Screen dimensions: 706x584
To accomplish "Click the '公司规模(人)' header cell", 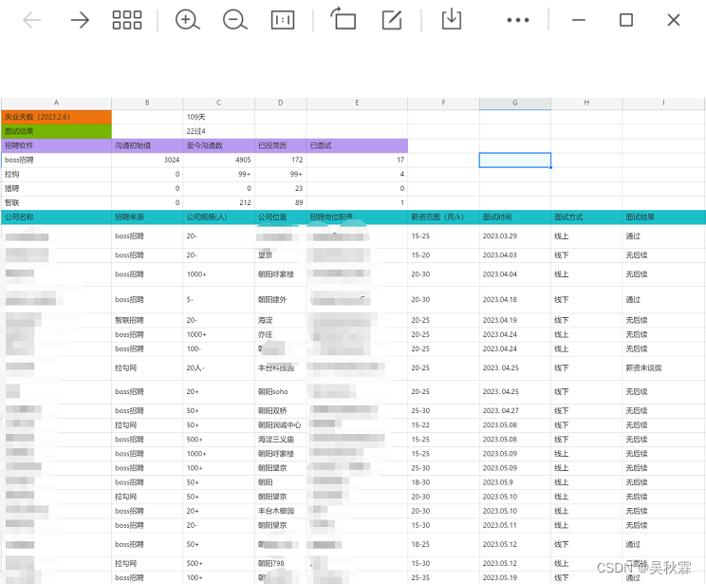I will click(219, 217).
